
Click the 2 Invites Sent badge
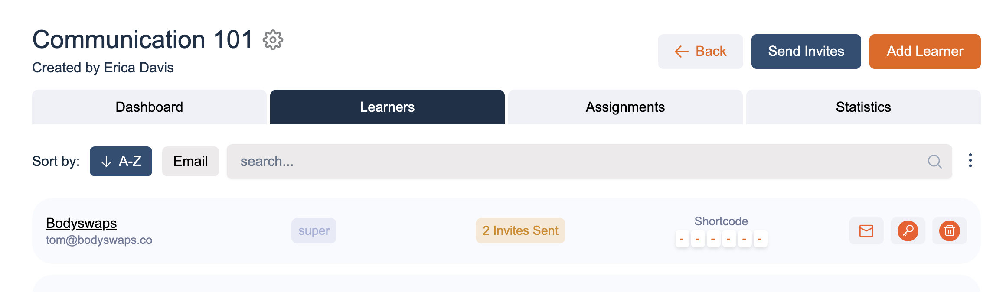[x=520, y=230]
